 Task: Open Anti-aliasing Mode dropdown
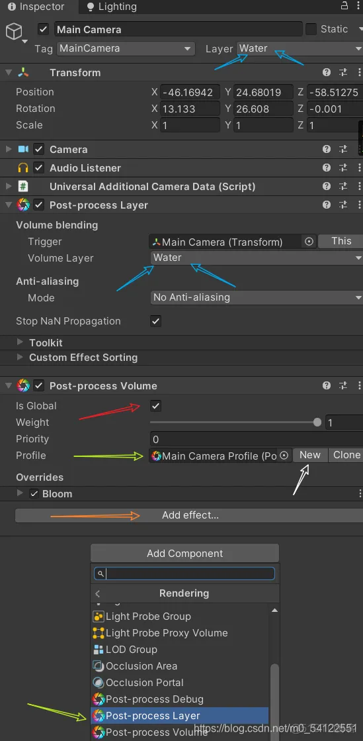pos(256,298)
